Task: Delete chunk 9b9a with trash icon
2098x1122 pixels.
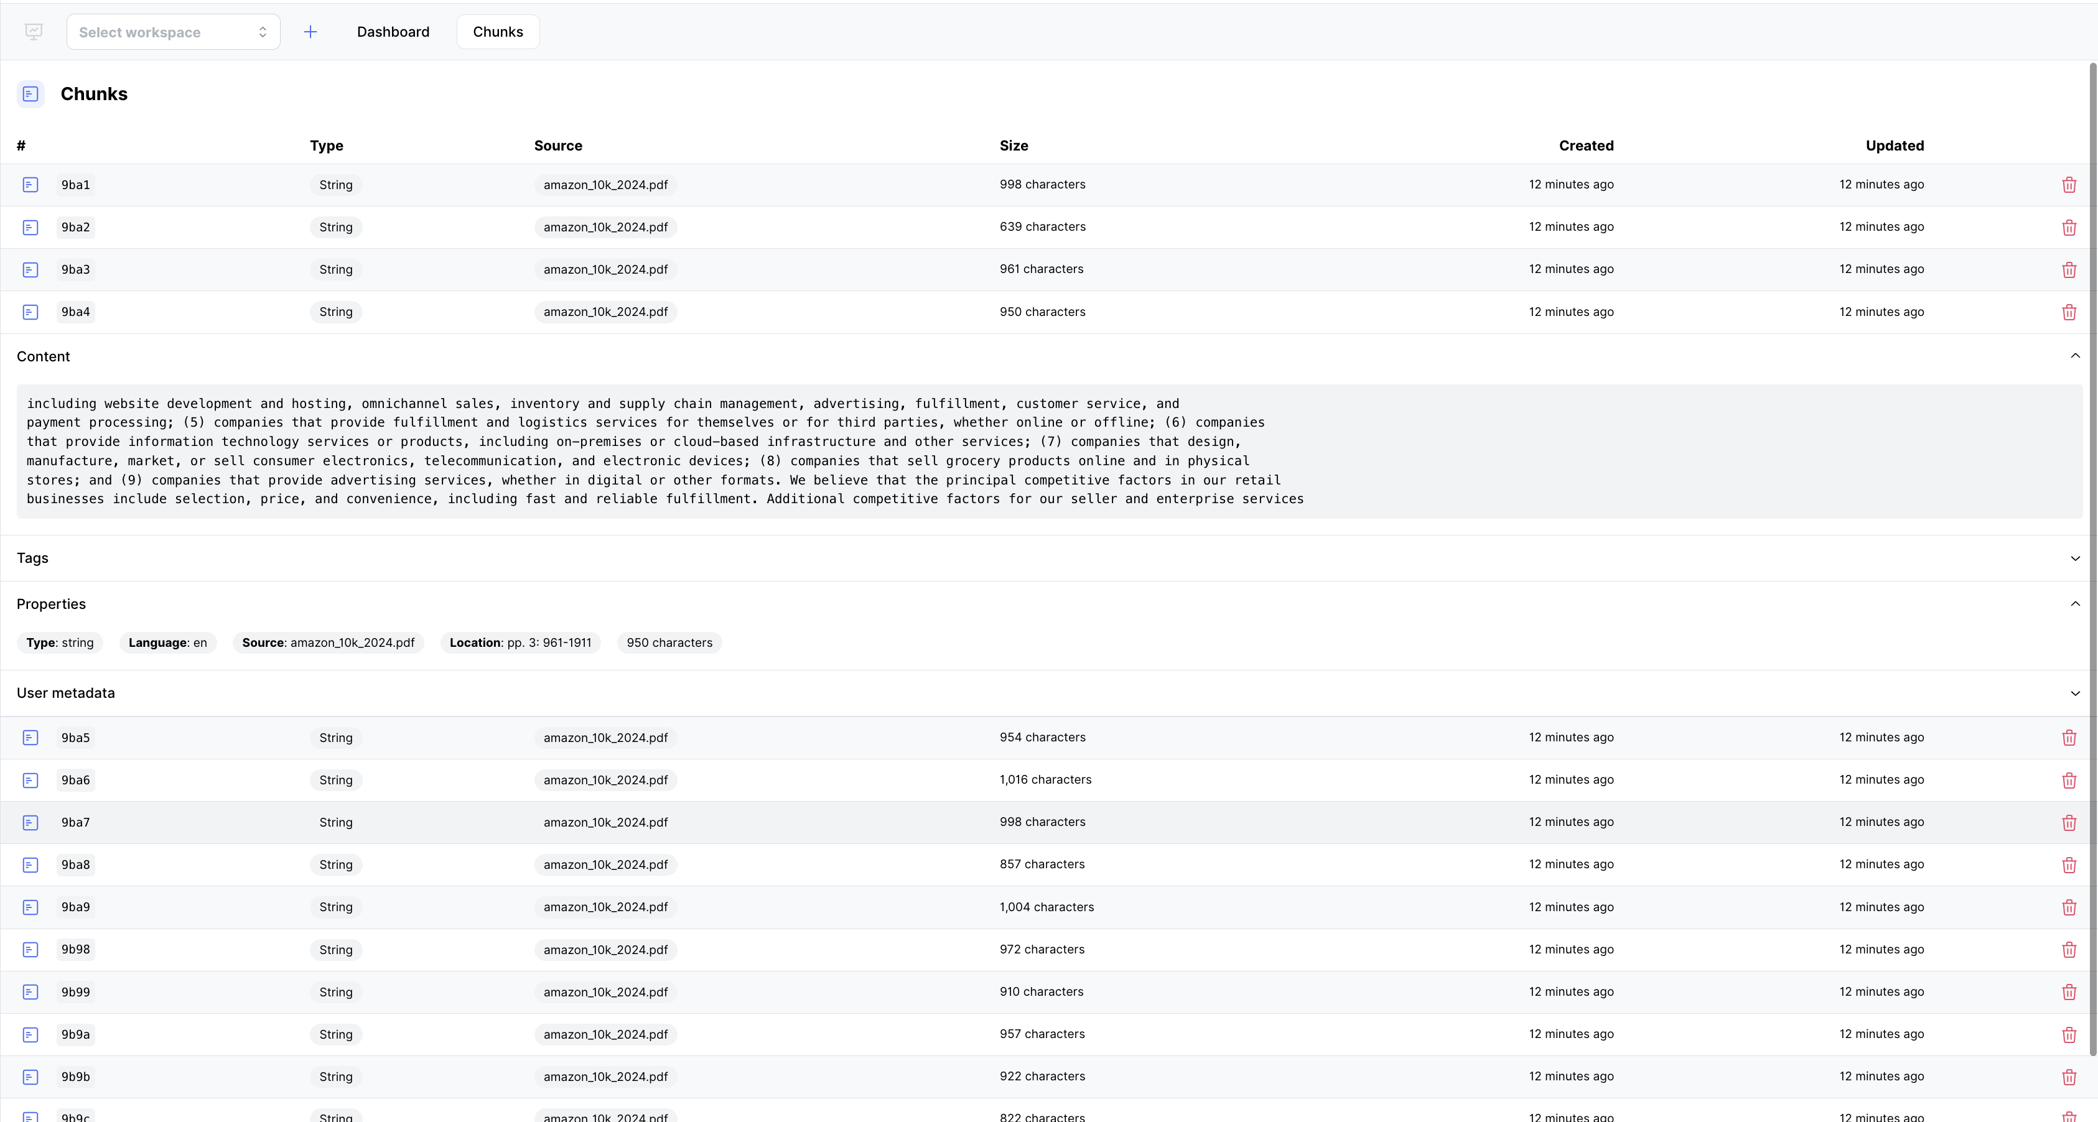Action: pos(2069,1034)
